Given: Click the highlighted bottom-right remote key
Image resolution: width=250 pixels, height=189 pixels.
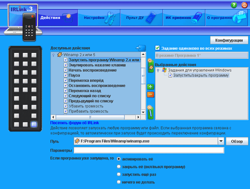Looking at the screenshot, I should click(x=34, y=124).
